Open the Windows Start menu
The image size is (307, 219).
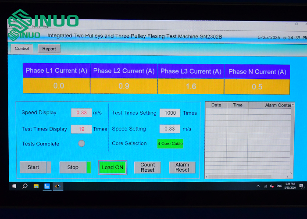click(x=14, y=186)
